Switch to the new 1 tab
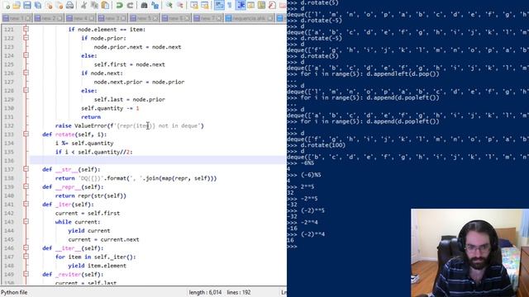The image size is (529, 297). (17, 18)
